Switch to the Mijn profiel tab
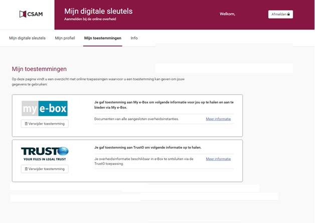This screenshot has width=315, height=223. pyautogui.click(x=65, y=38)
